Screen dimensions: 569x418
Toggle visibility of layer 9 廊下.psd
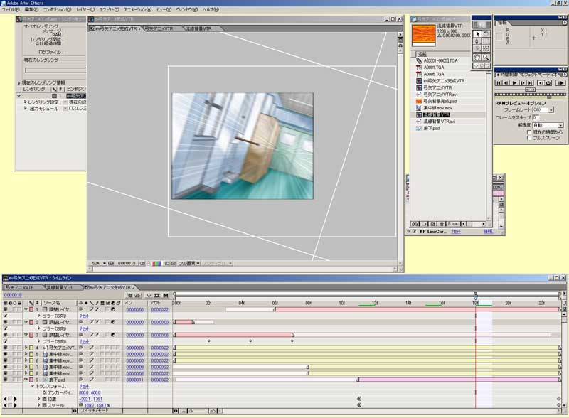(x=5, y=380)
